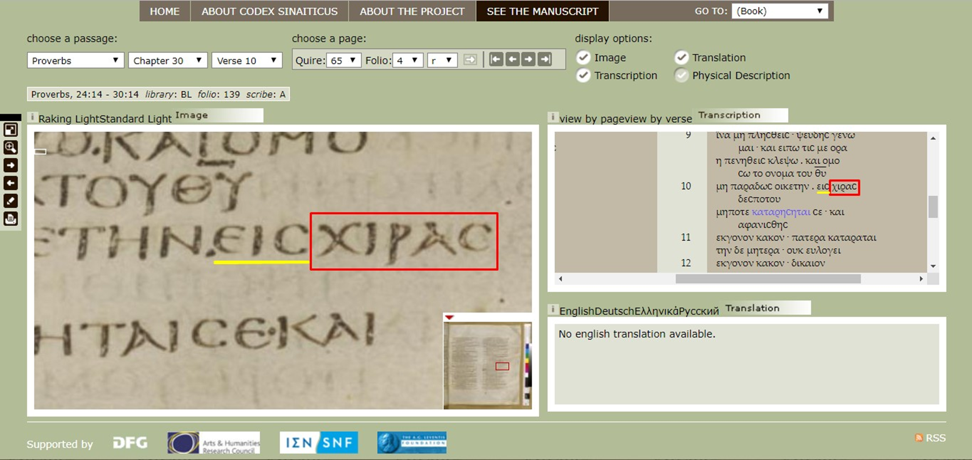Click the RSS link text
The width and height of the screenshot is (972, 460).
pyautogui.click(x=936, y=438)
